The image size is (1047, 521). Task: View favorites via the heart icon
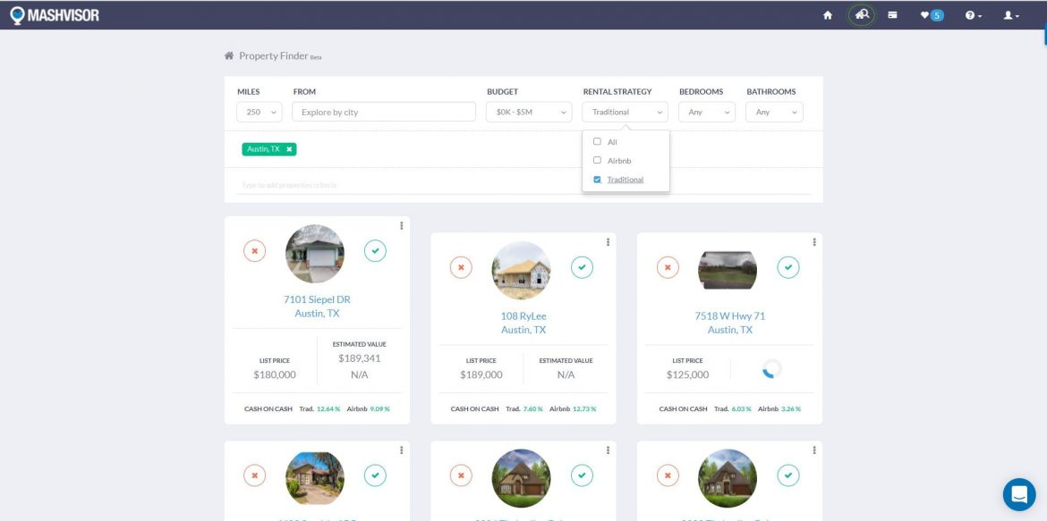click(927, 15)
